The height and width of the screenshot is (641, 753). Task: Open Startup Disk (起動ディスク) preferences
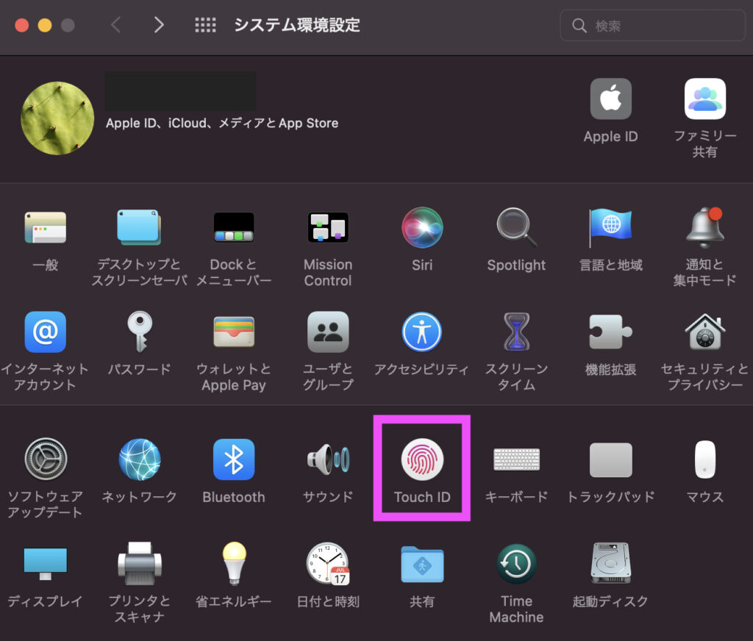pyautogui.click(x=610, y=564)
